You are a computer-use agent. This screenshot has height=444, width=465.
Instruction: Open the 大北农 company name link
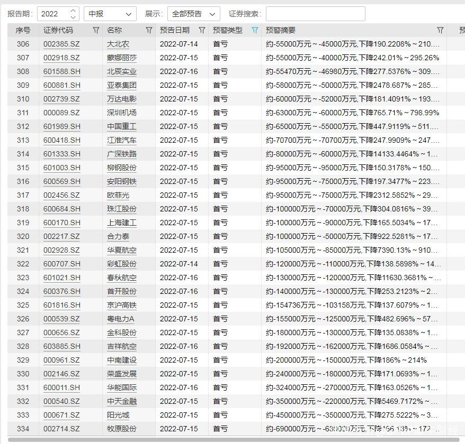[118, 44]
